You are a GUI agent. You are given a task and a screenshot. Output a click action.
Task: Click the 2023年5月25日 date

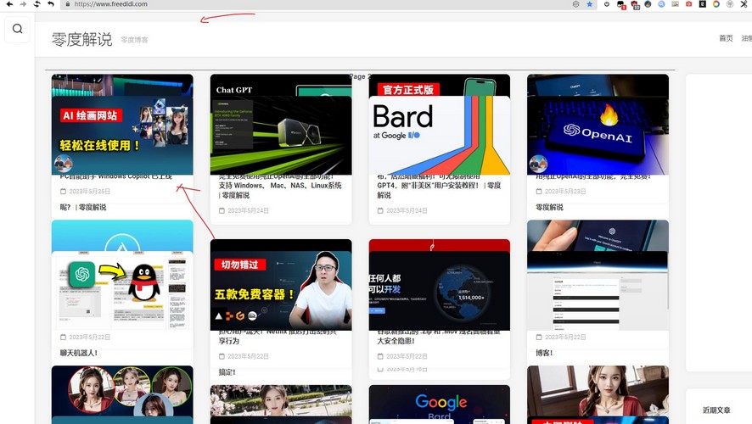(90, 191)
